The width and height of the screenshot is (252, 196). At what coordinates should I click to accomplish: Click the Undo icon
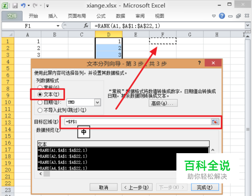(x=23, y=6)
